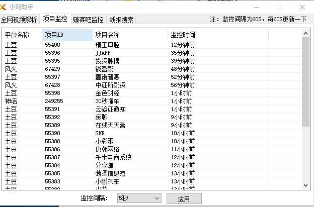314x207 pixels.
Task: Click the 壹诺普惠 project name
Action: pyautogui.click(x=107, y=77)
